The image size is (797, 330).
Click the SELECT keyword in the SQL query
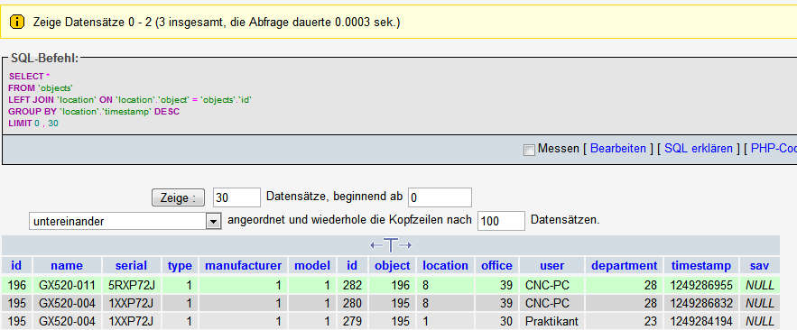pyautogui.click(x=26, y=76)
